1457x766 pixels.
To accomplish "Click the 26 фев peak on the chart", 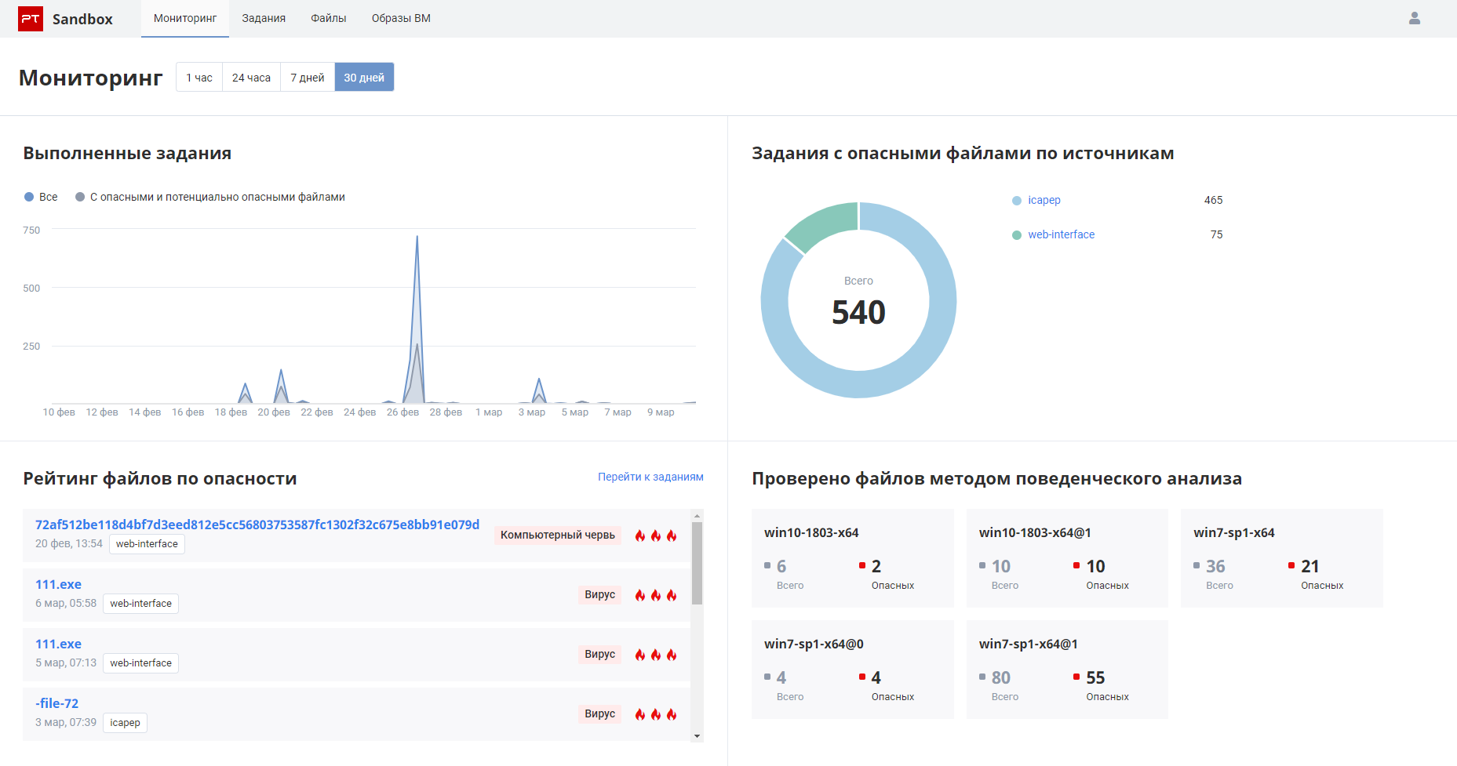I will (417, 238).
